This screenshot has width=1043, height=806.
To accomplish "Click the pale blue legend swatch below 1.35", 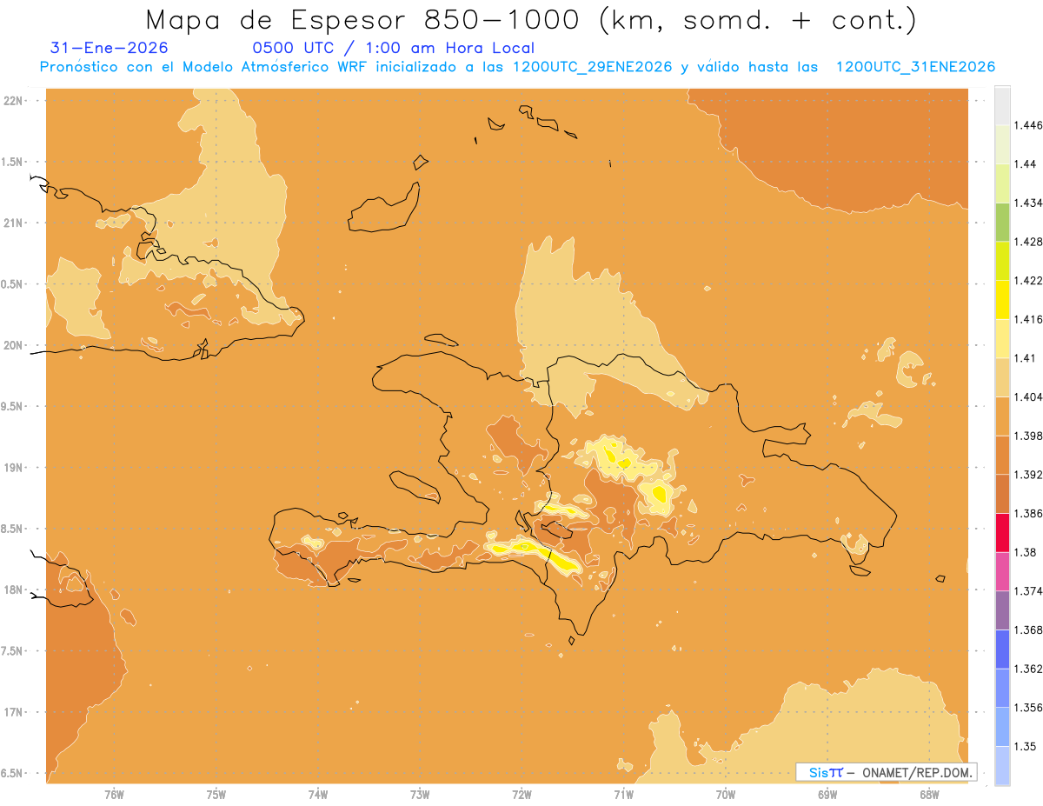I will pos(1002,766).
